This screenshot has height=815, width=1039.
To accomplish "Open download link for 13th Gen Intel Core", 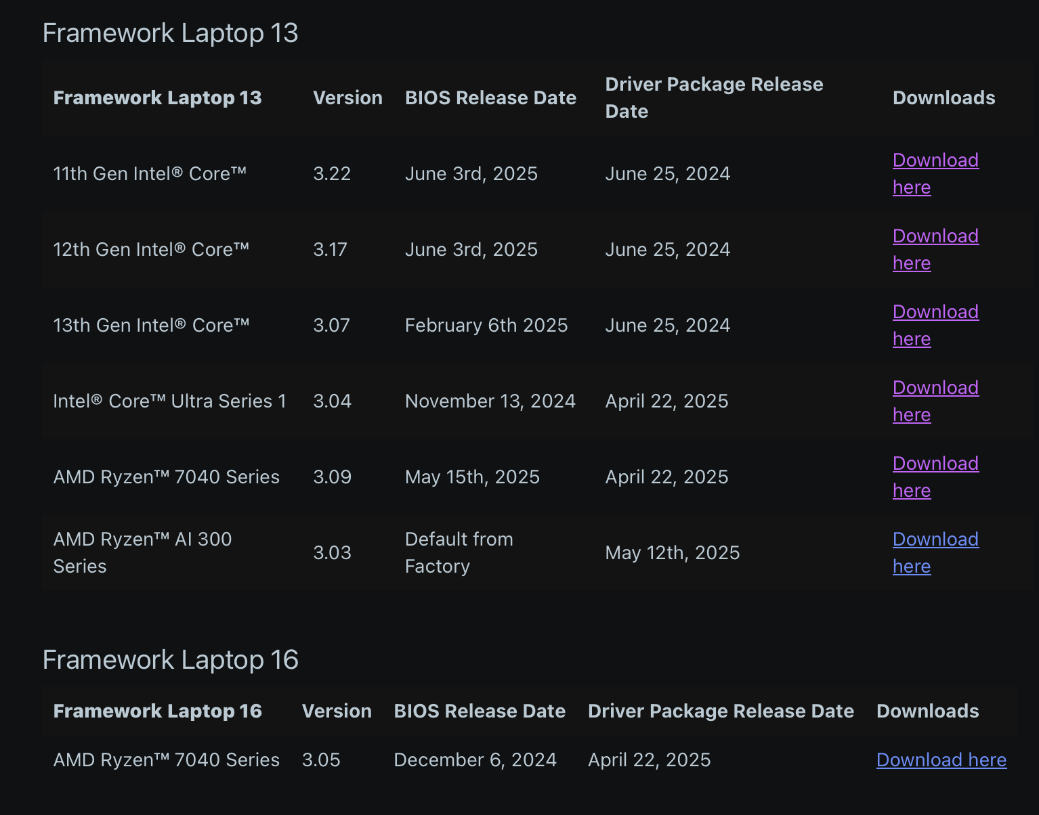I will pyautogui.click(x=935, y=312).
